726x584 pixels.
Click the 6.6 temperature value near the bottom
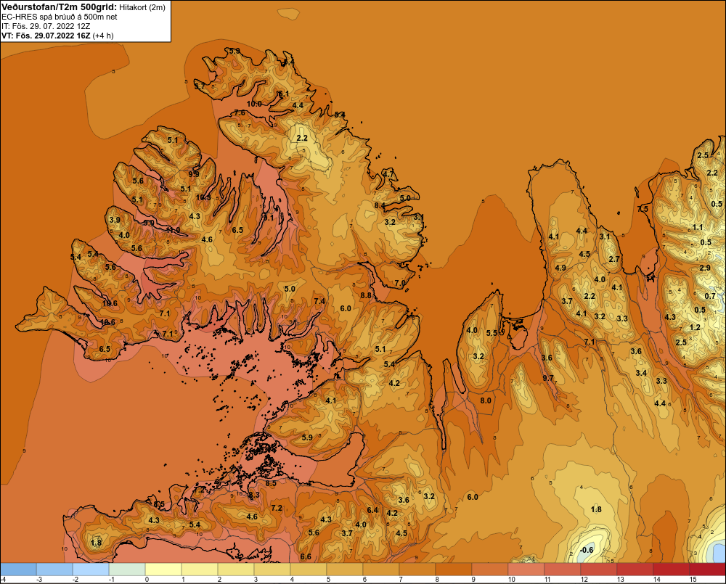point(306,556)
